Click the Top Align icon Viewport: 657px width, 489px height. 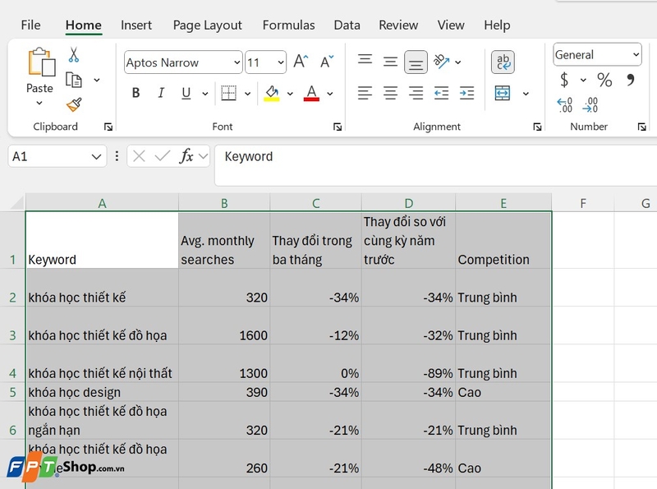(365, 59)
